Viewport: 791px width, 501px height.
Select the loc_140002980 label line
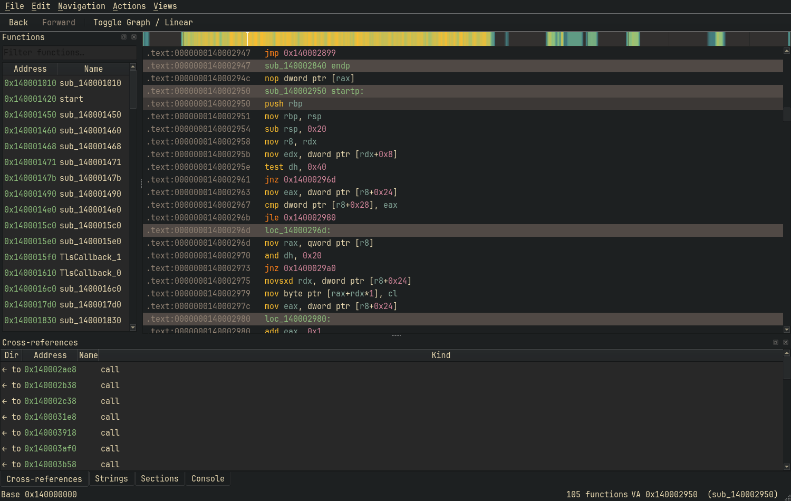463,319
